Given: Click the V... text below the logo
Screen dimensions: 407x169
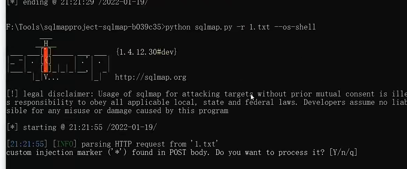Looking at the screenshot, I should (x=51, y=77).
